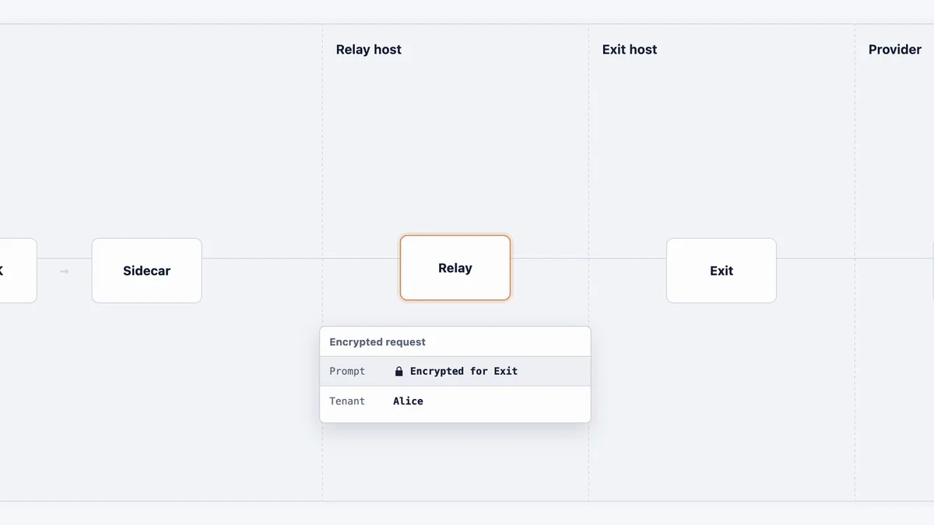Click the lock icon beside Encrypted for Exit

pos(399,372)
